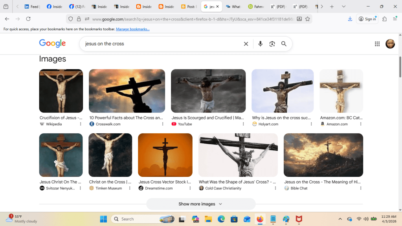The image size is (402, 226).
Task: Open Jesus Cross Vector Stock result link
Action: point(165,182)
